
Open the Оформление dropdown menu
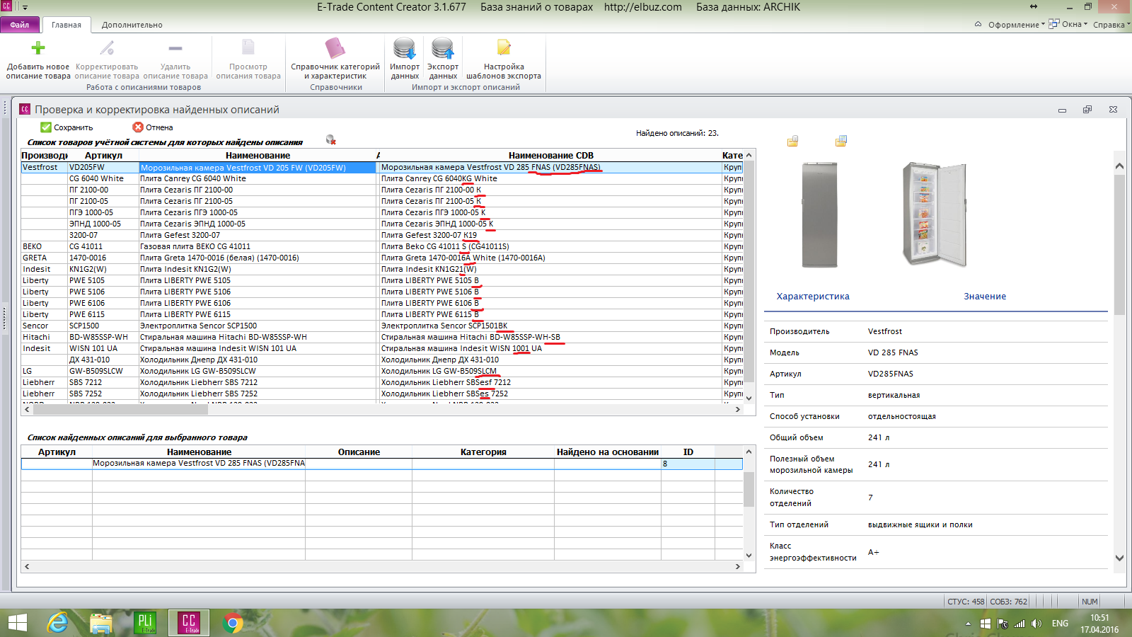(x=1017, y=25)
